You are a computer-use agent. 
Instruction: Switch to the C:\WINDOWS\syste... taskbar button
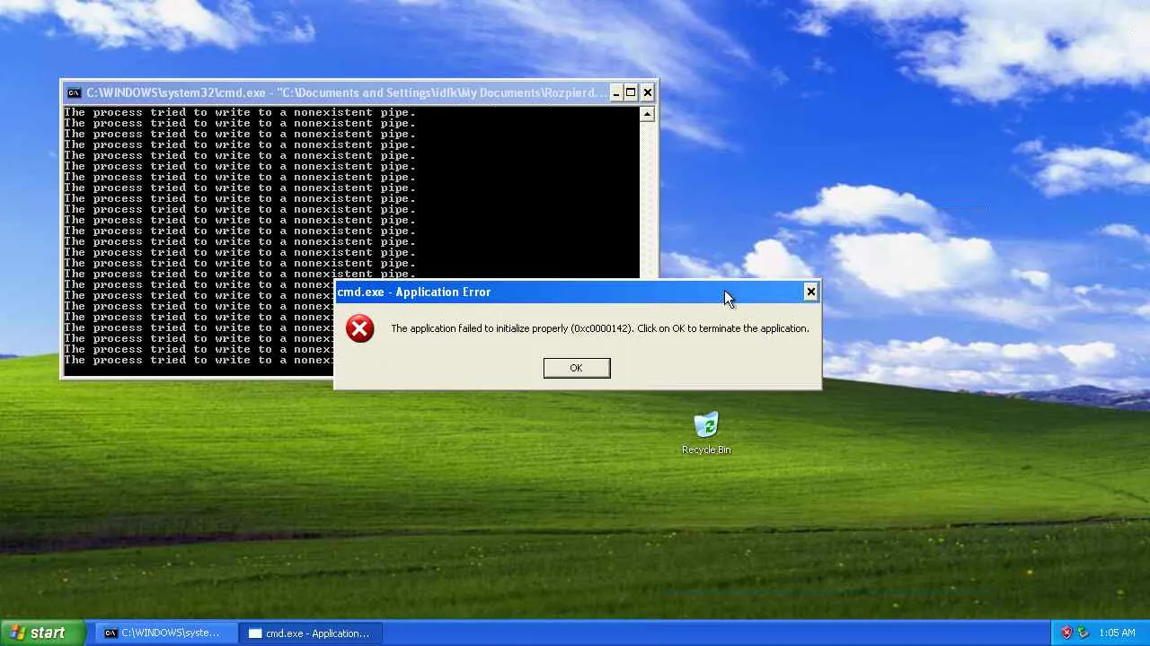[x=166, y=633]
